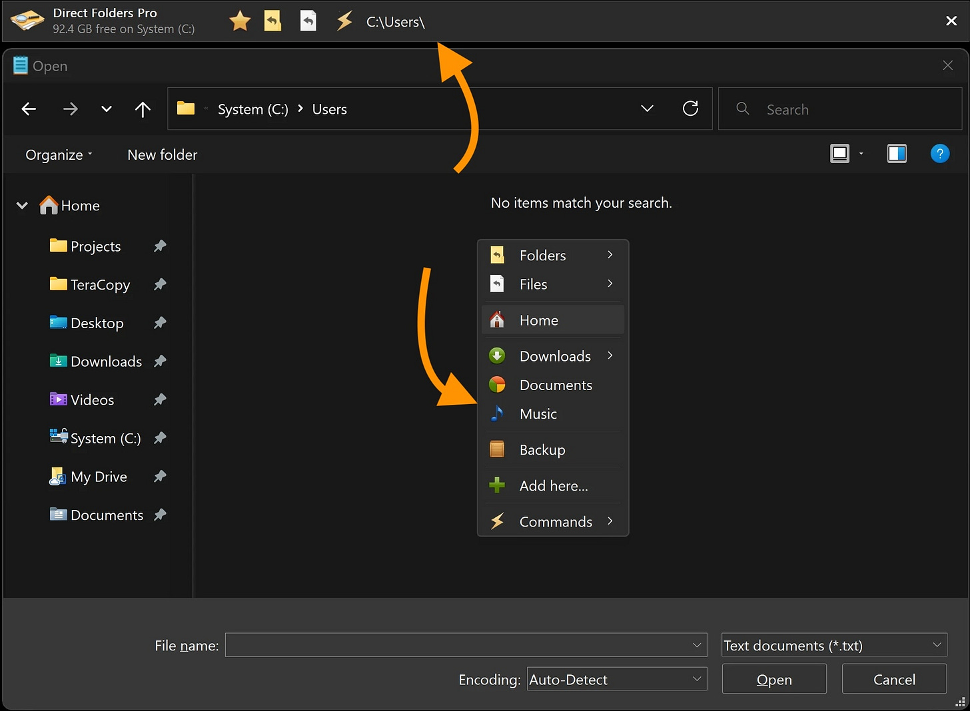Open Desktop in sidebar
The height and width of the screenshot is (711, 970).
[87, 323]
